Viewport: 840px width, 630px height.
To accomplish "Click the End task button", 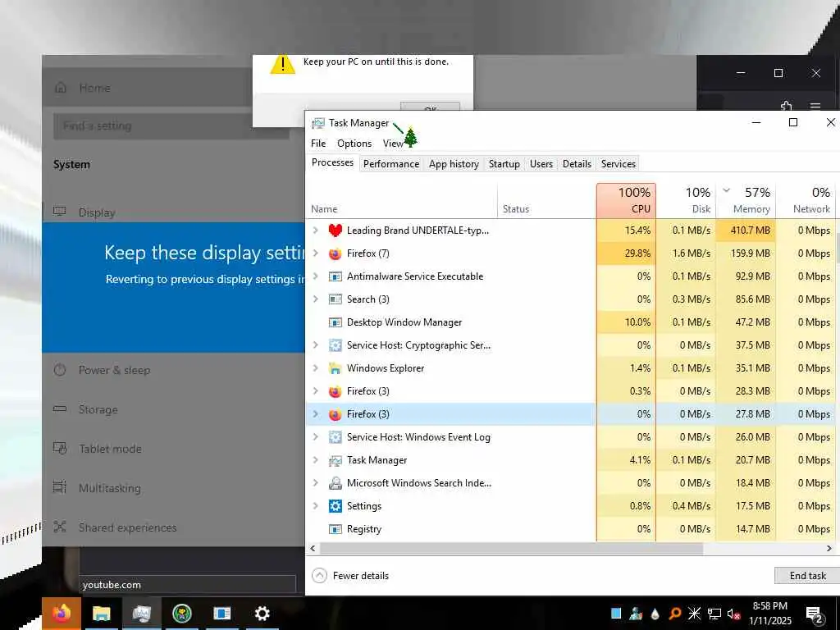I will point(807,575).
